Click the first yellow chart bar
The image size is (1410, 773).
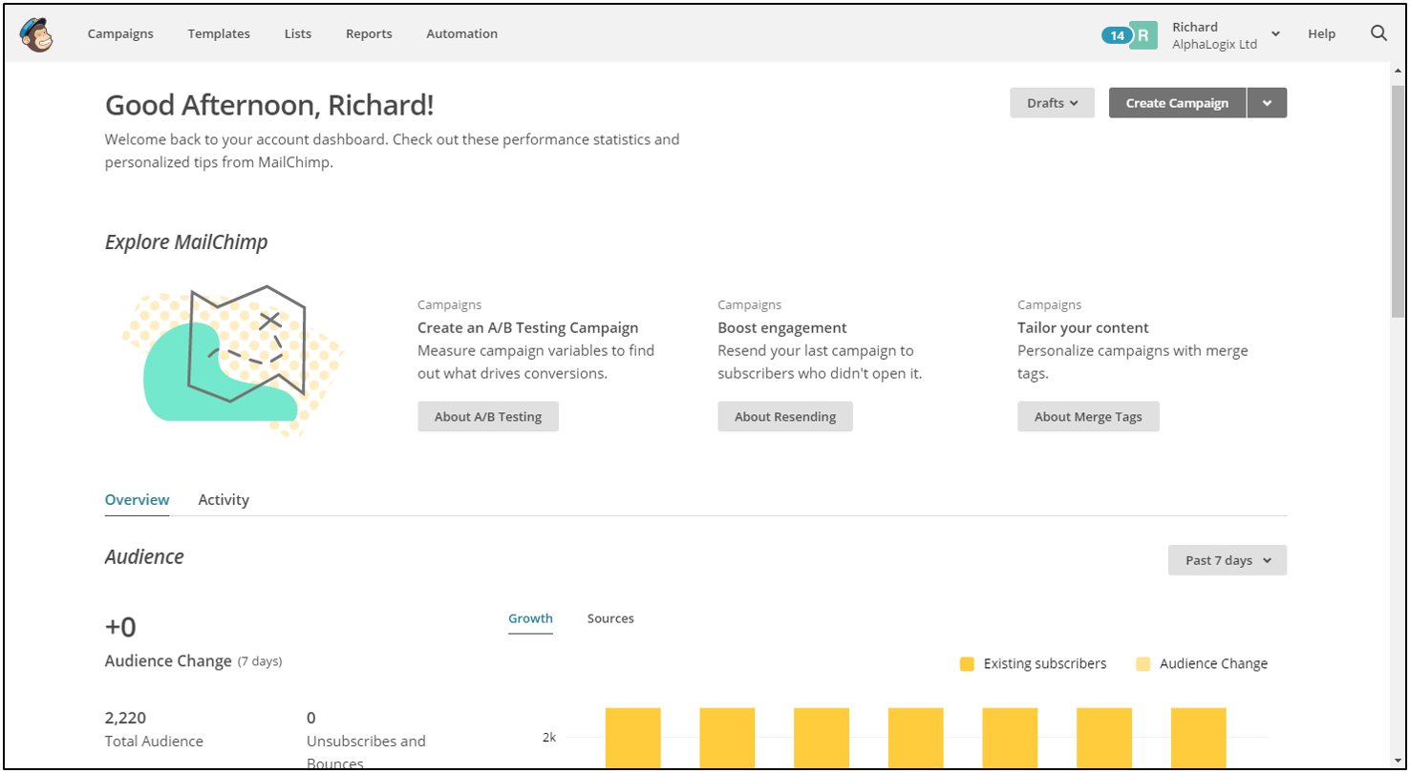(x=633, y=738)
